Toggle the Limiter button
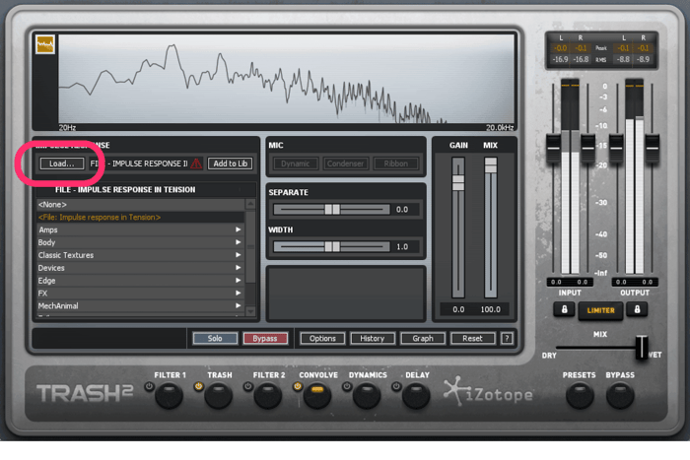Image resolution: width=690 pixels, height=460 pixels. [x=600, y=310]
